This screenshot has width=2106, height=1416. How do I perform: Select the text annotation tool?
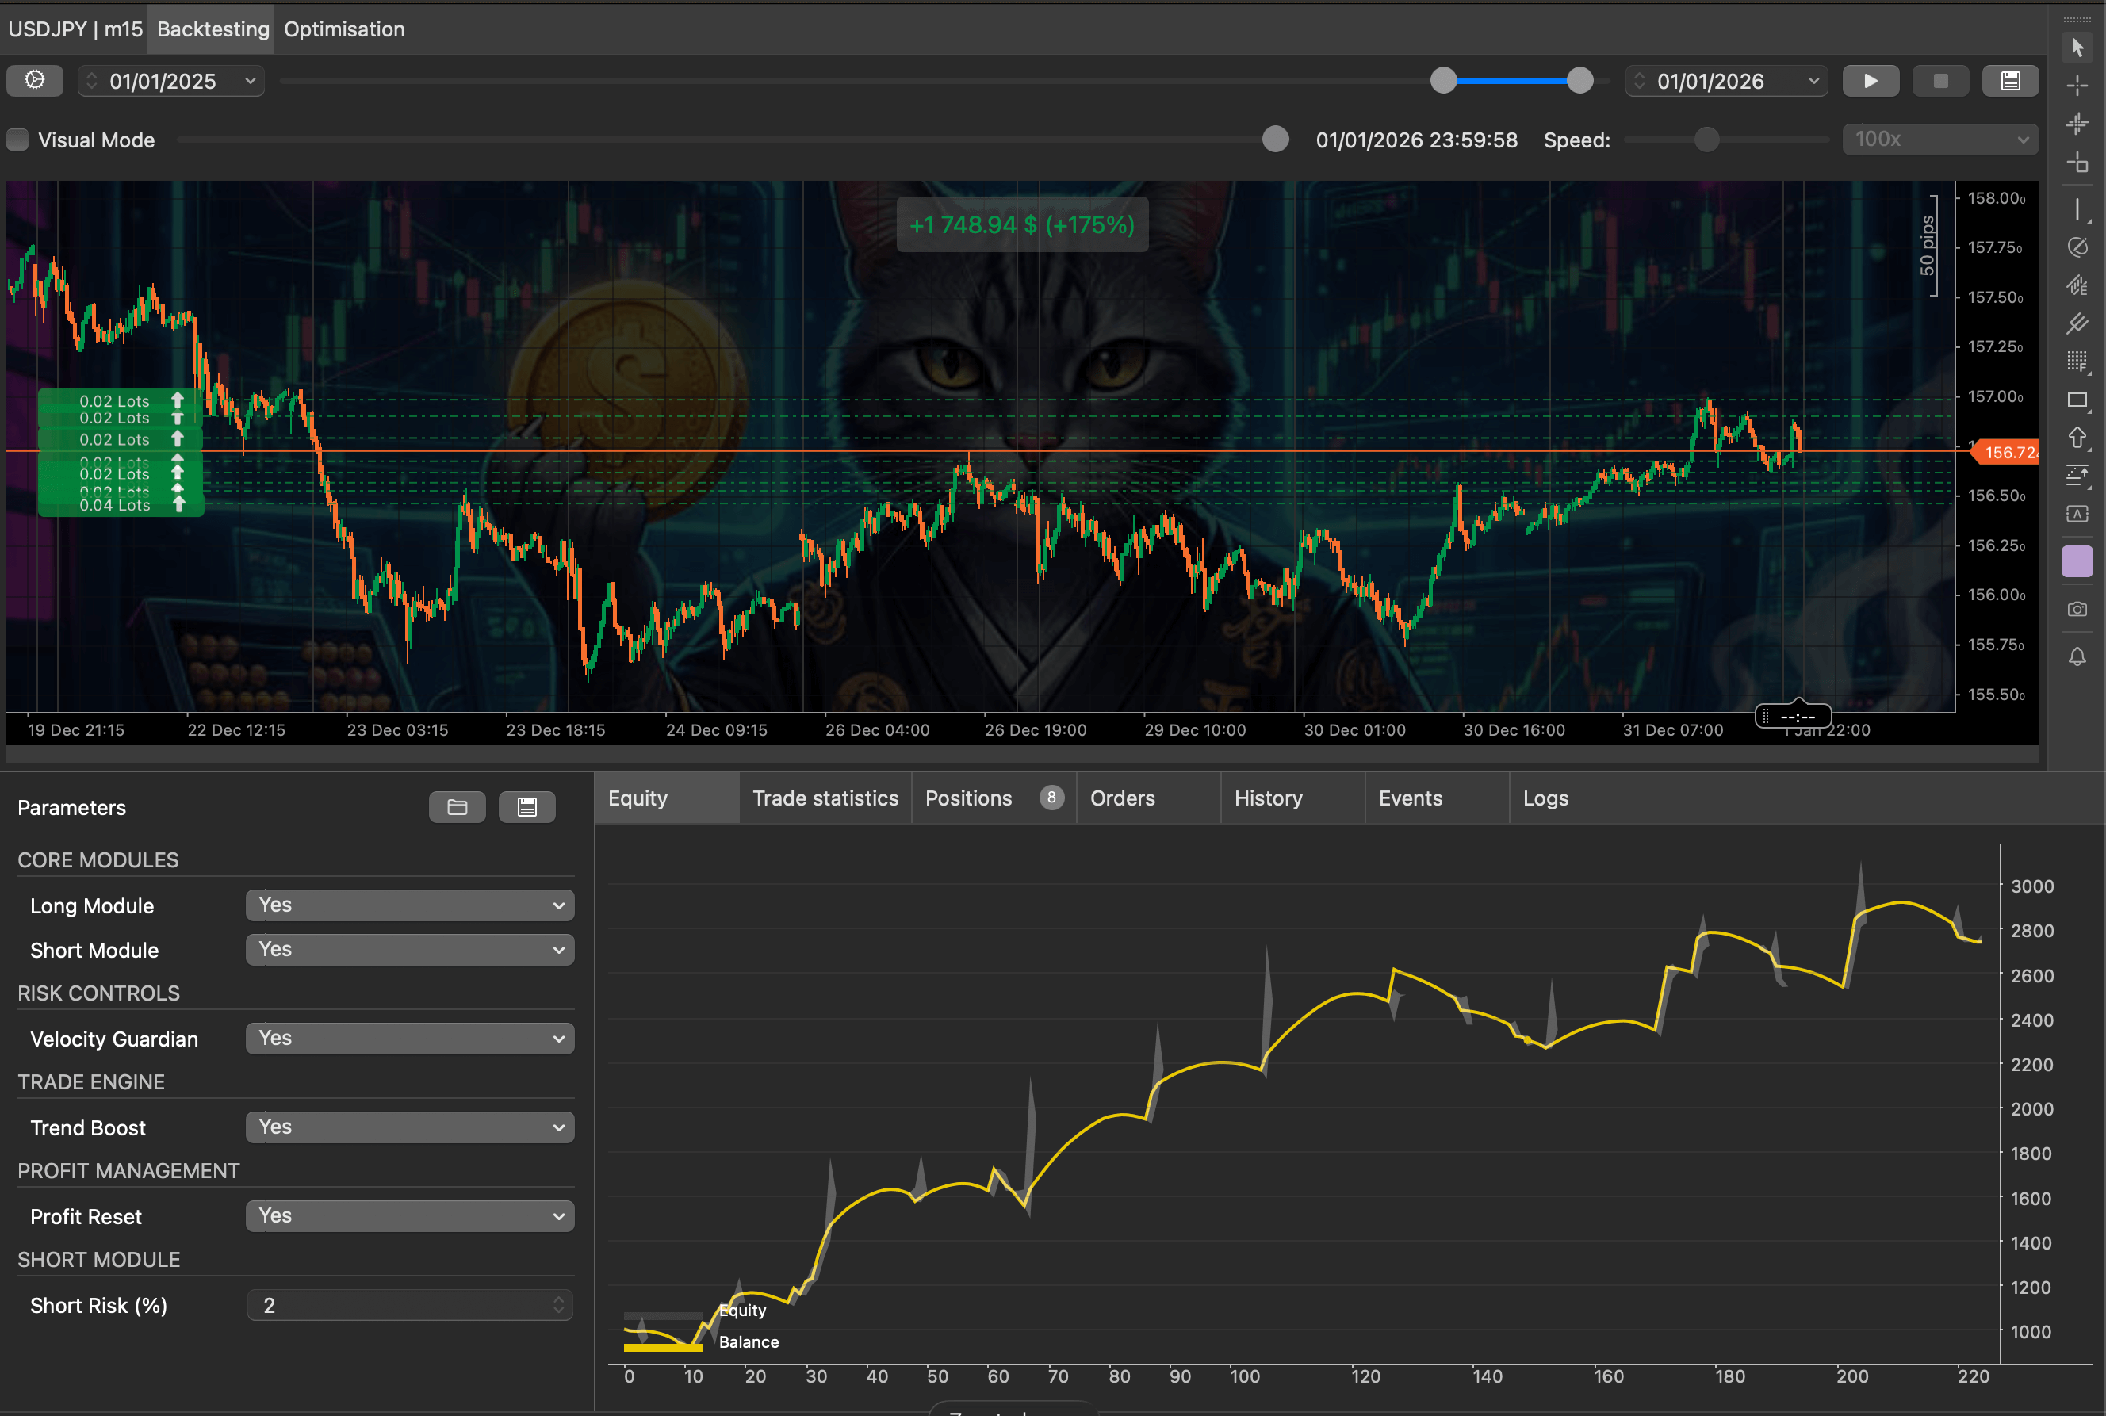coord(2077,513)
